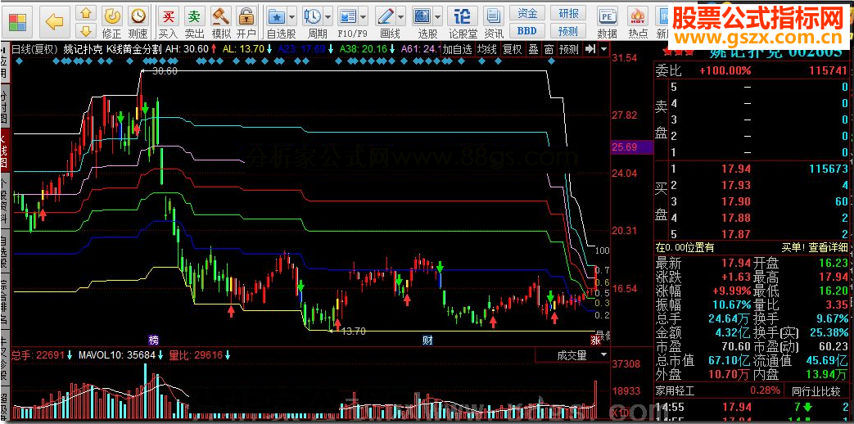Click the 榜 marker on the timeline
The image size is (854, 424).
click(154, 341)
